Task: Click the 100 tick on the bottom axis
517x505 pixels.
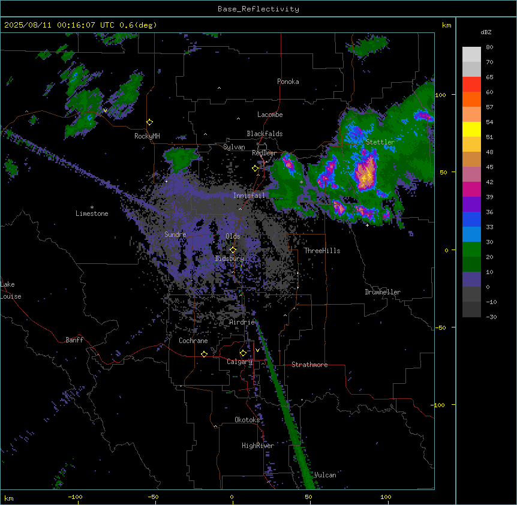Action: pyautogui.click(x=386, y=497)
